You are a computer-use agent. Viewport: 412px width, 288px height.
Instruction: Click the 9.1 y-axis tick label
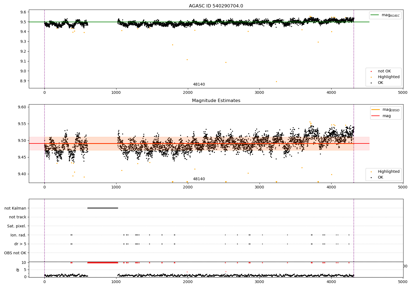23,61
